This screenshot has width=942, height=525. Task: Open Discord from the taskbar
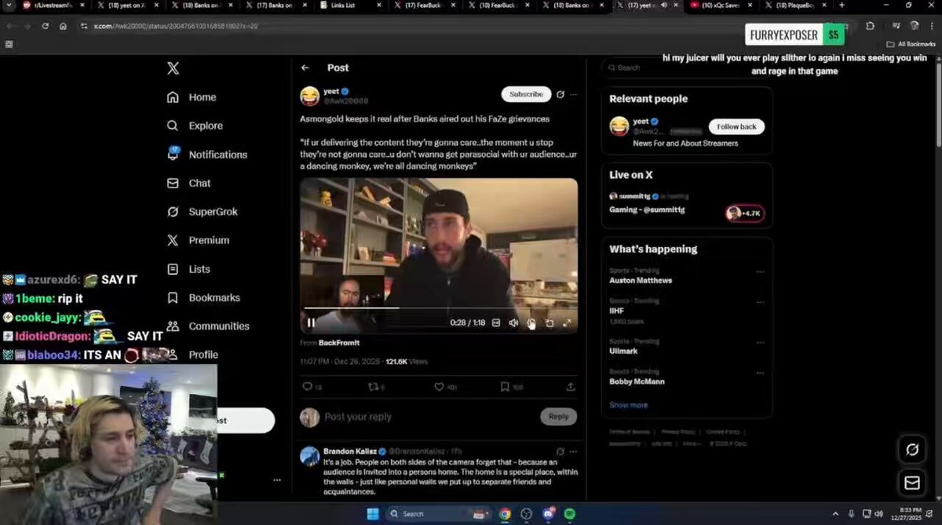tap(549, 514)
